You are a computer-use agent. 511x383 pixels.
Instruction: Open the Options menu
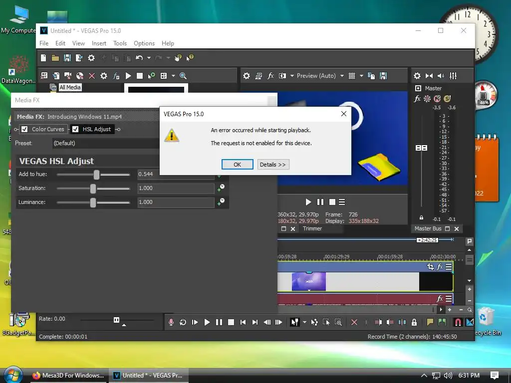coord(144,43)
